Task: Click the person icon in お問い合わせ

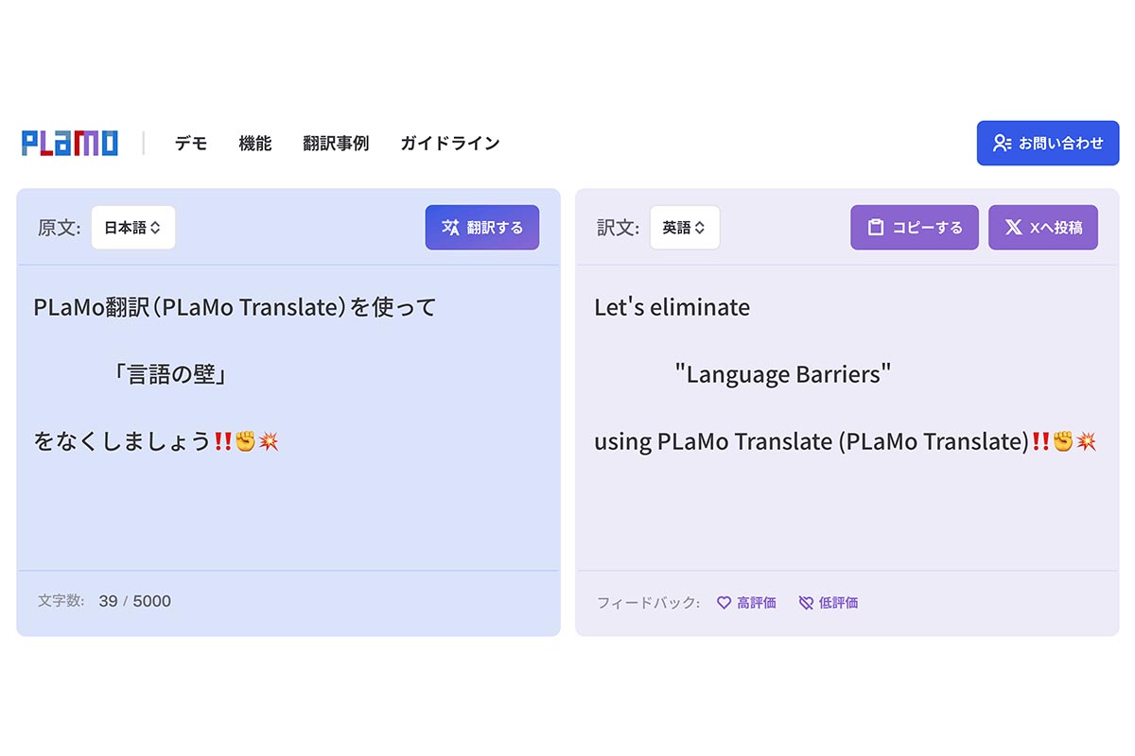Action: pyautogui.click(x=1002, y=144)
